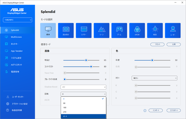Open the AI Assistant (AIアシスタント) section
The image size is (186, 119).
click(17, 65)
